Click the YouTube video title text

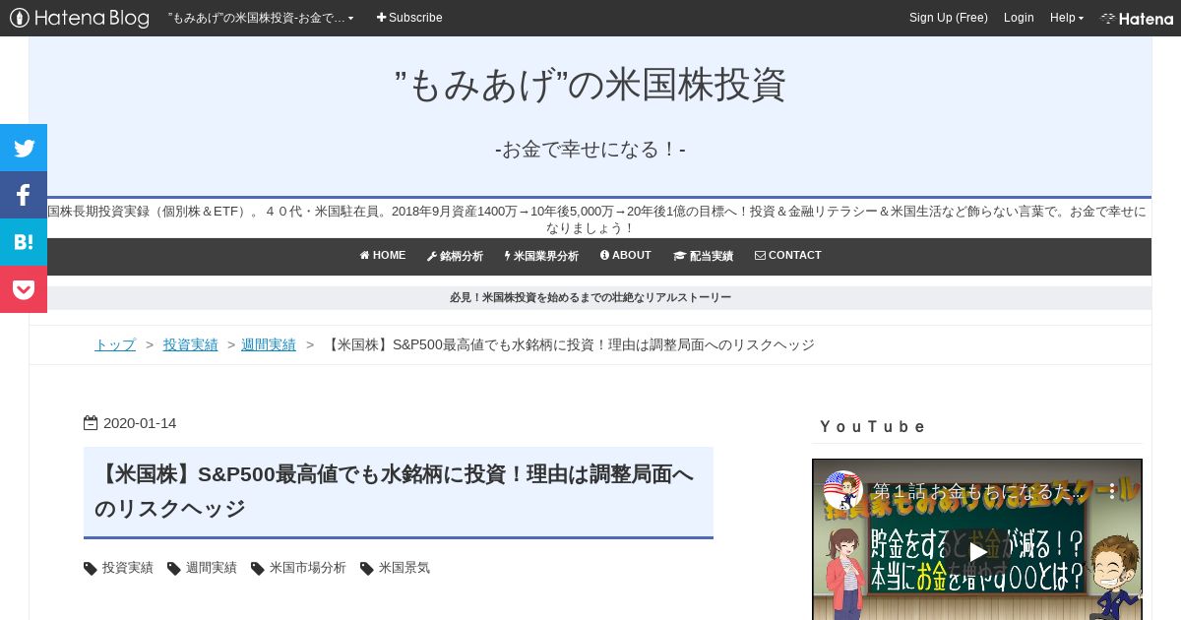977,490
